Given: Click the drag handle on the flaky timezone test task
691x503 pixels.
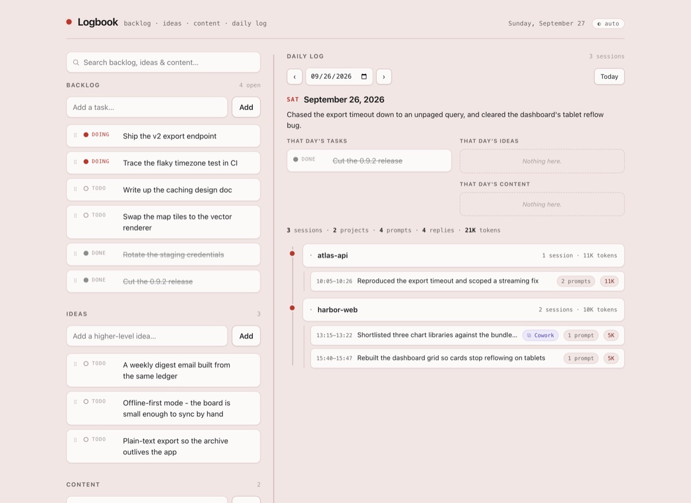Looking at the screenshot, I should (x=75, y=162).
